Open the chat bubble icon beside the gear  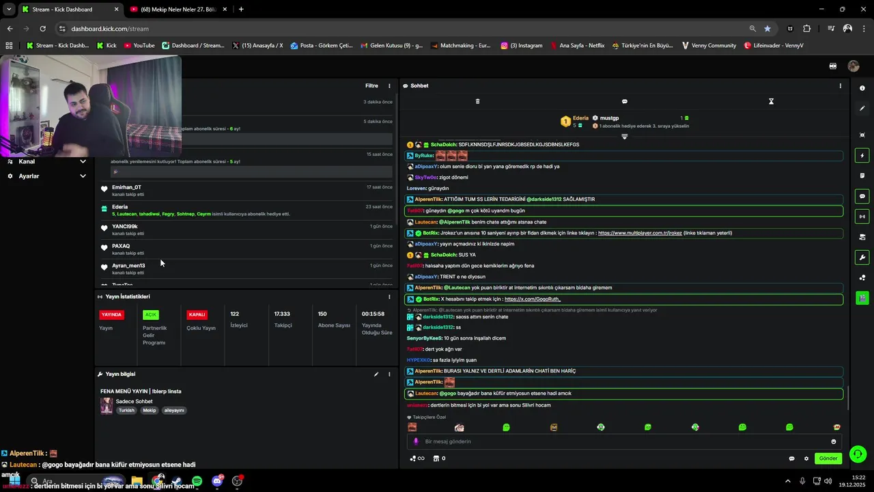coord(791,459)
